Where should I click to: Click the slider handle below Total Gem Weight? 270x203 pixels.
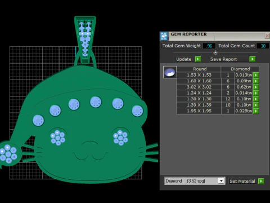[215, 52]
